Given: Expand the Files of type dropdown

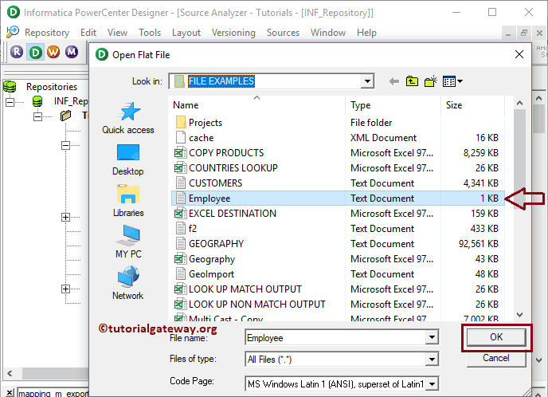Looking at the screenshot, I should click(x=432, y=360).
